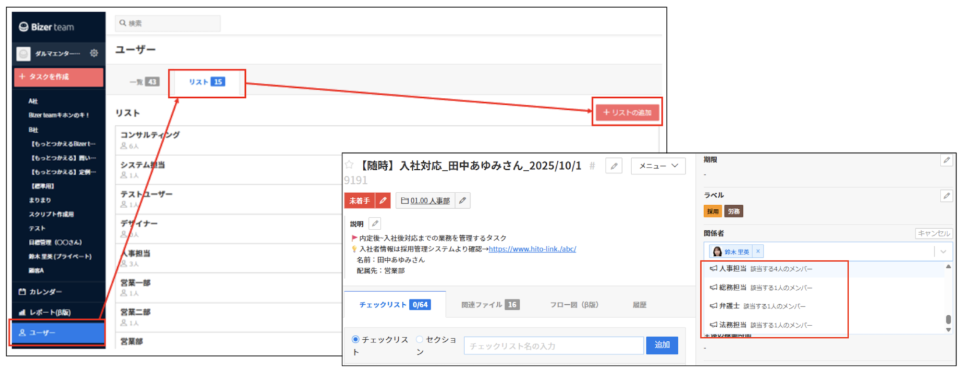Expand the 関係者 selector chevron
963x370 pixels.
tap(943, 251)
